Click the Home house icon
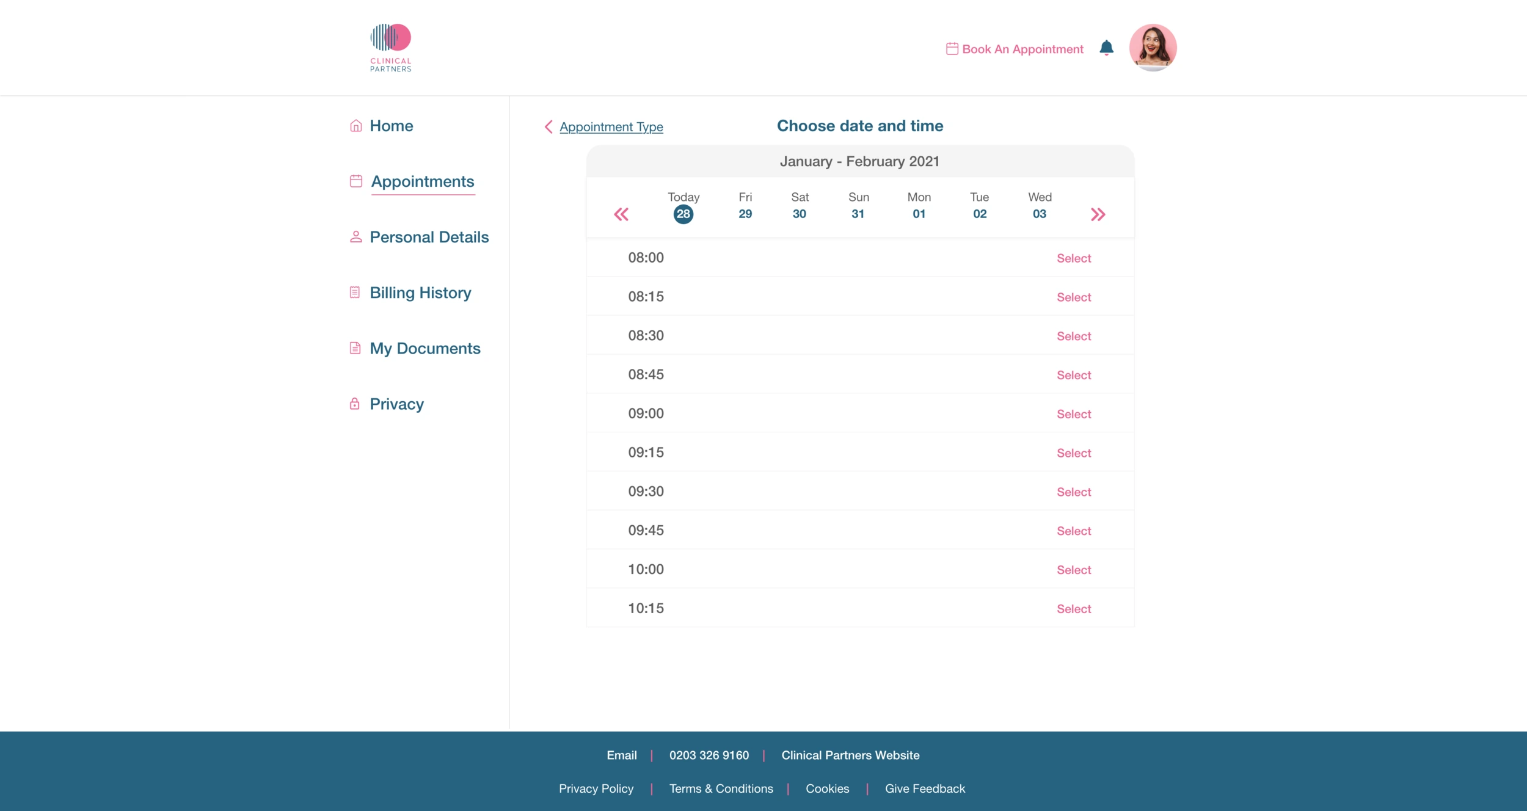The height and width of the screenshot is (811, 1527). coord(355,126)
